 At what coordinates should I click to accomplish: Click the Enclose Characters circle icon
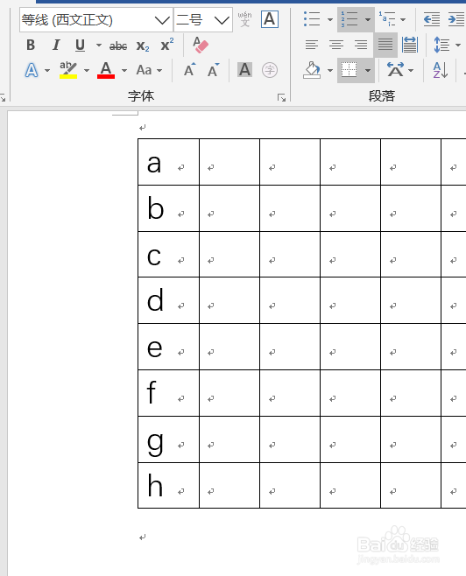tap(270, 70)
